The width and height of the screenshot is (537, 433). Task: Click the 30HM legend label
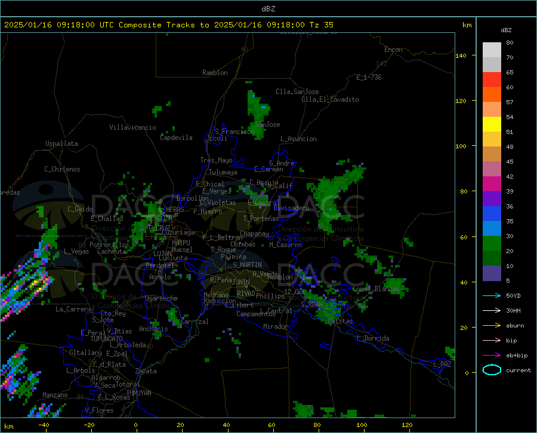513,310
